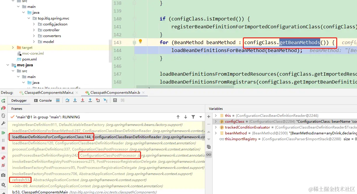Select mvc-core.iml file
Viewport: 357px width, 194px height.
tap(33, 53)
